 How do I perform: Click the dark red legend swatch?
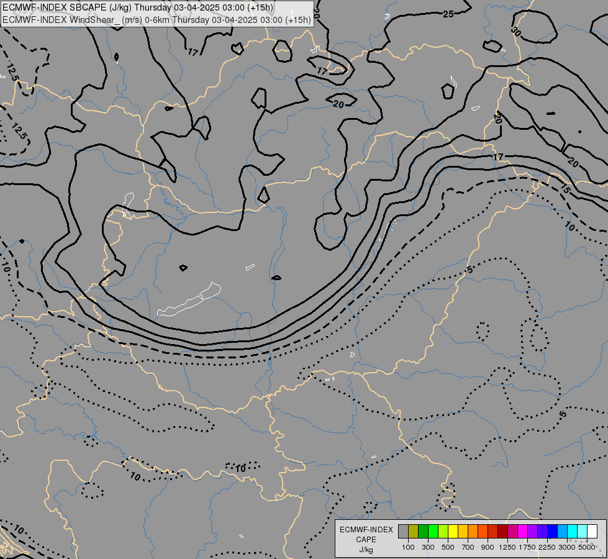click(502, 532)
